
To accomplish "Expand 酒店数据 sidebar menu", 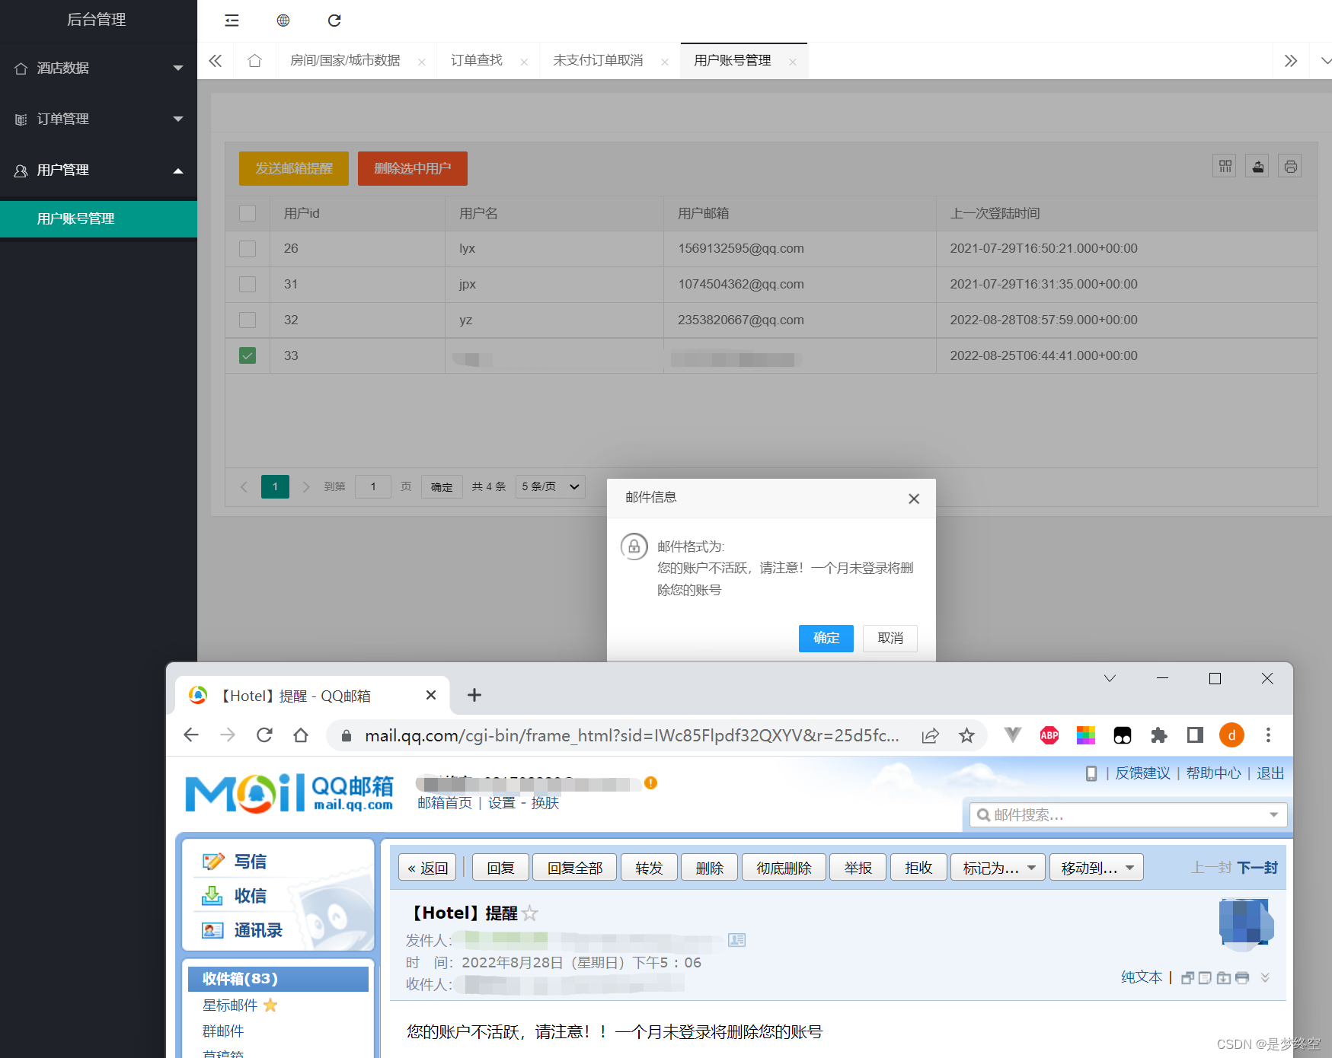I will [98, 68].
